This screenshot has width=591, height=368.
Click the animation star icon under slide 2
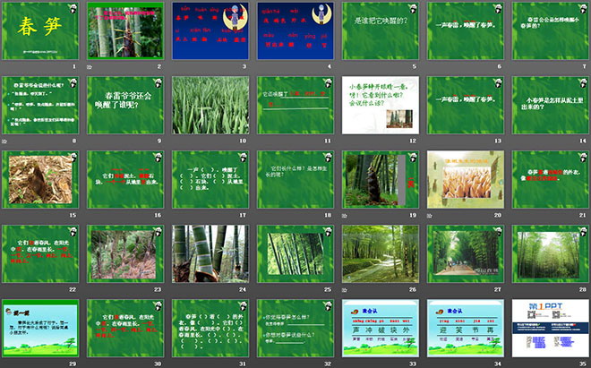pos(88,66)
